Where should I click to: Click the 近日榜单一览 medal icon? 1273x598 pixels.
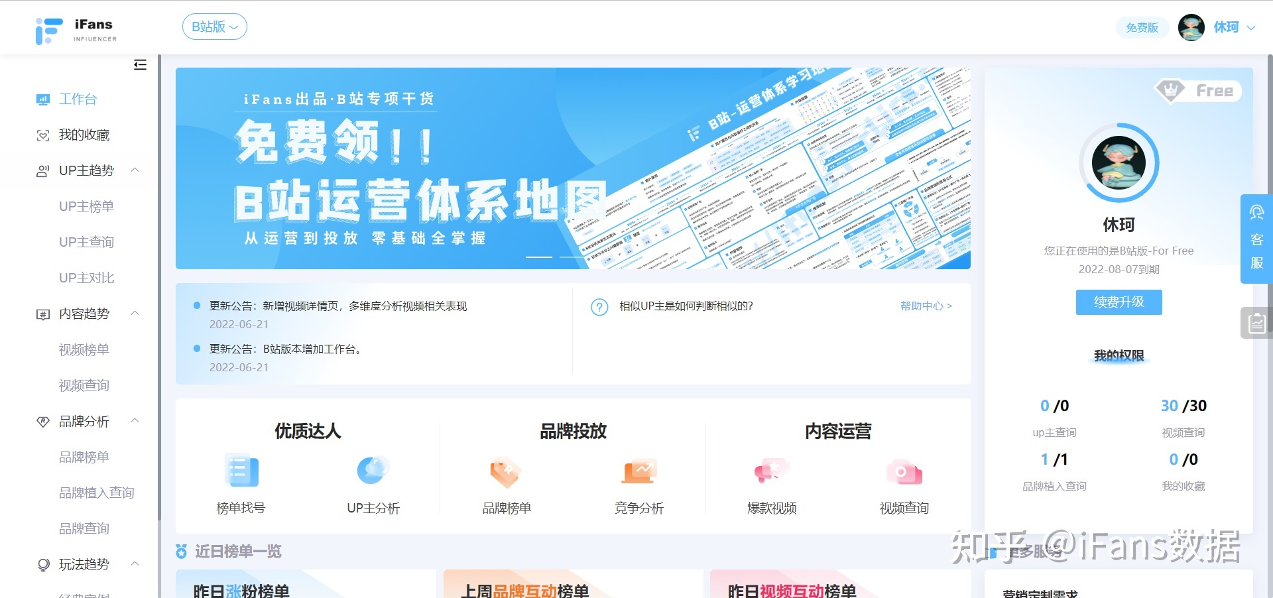coord(181,551)
